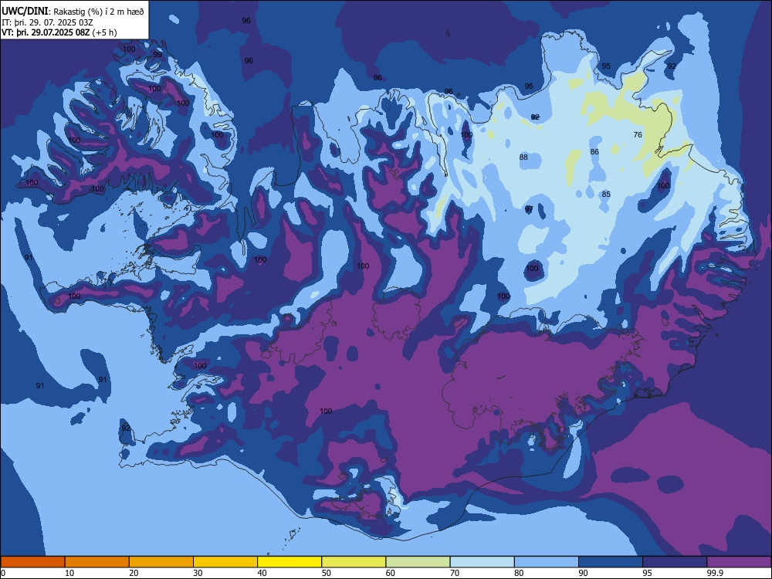
Task: Click the legend tick label 40
Action: pyautogui.click(x=262, y=573)
